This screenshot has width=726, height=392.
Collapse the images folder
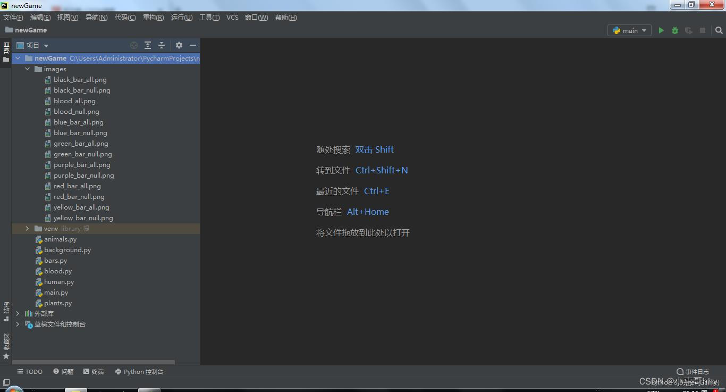28,69
